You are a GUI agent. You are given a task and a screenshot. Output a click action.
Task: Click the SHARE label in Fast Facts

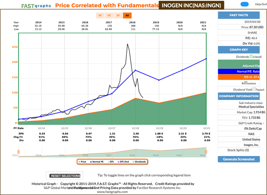pyautogui.click(x=252, y=32)
